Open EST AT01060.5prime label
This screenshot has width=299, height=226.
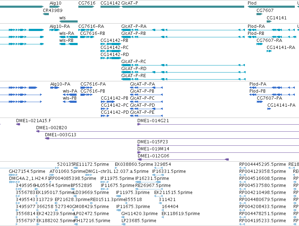point(67,171)
